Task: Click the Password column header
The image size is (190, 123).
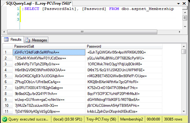Action: 124,46
